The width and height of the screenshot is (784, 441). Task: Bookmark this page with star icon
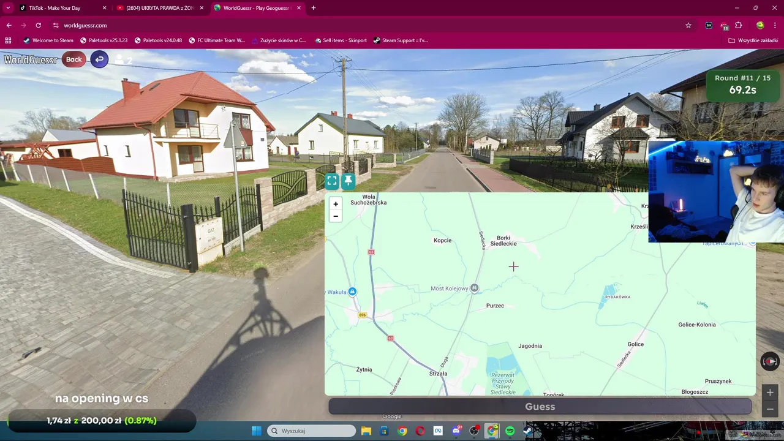[688, 25]
